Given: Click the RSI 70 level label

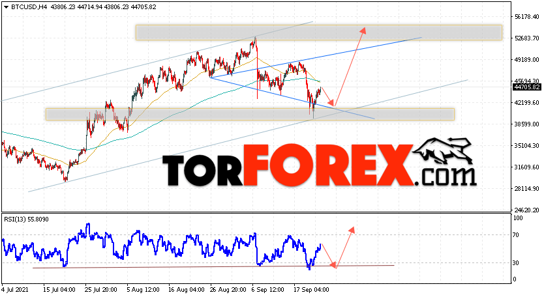Looking at the screenshot, I should tap(516, 235).
